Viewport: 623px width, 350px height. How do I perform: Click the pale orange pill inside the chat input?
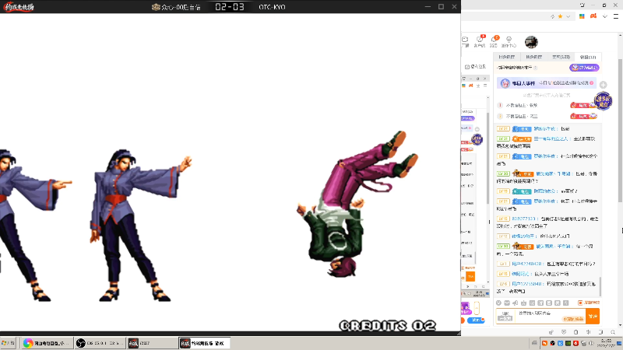coord(573,319)
